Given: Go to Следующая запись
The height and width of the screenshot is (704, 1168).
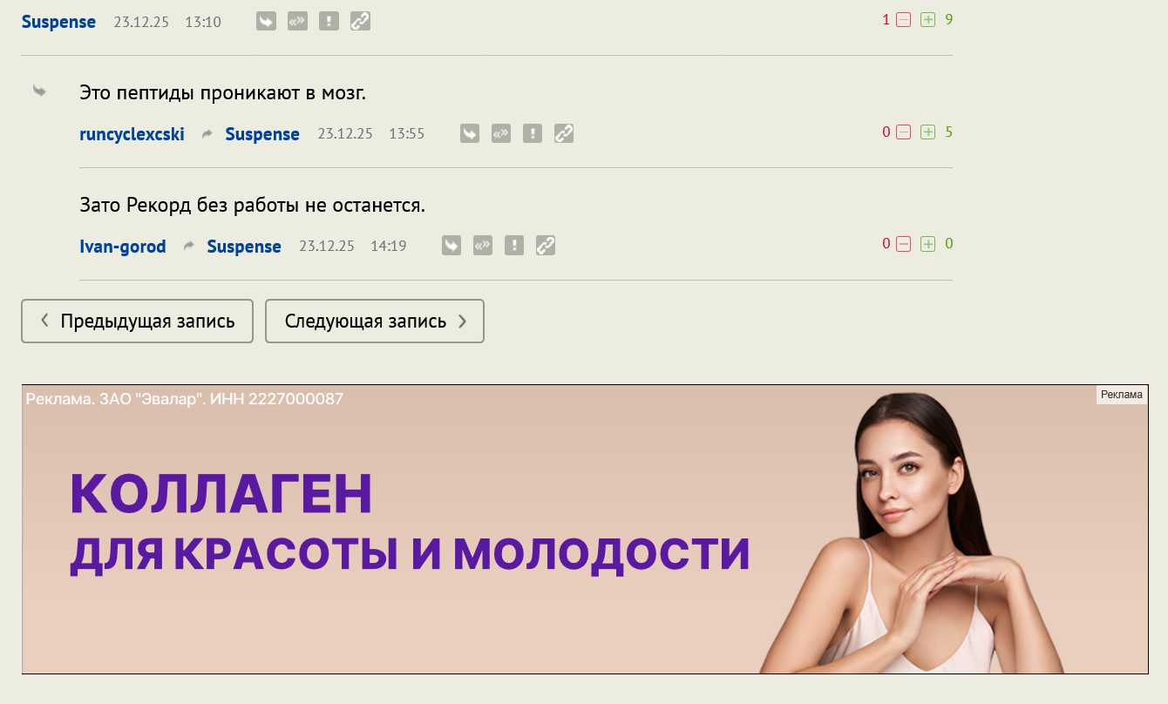Looking at the screenshot, I should click(x=375, y=322).
